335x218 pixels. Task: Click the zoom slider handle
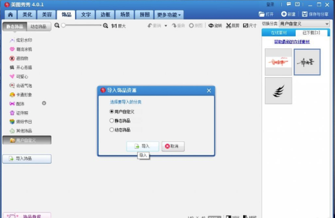click(x=63, y=25)
